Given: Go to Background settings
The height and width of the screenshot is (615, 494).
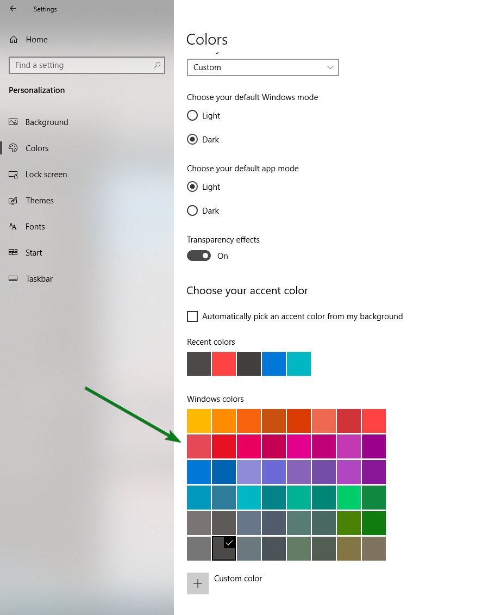Looking at the screenshot, I should click(47, 122).
